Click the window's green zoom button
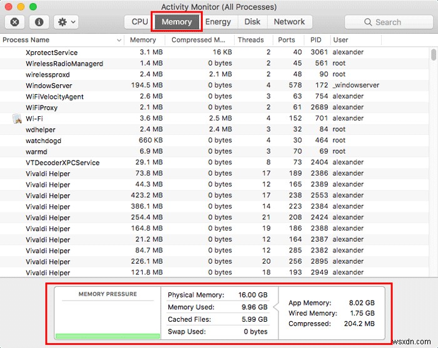The image size is (438, 348). [x=33, y=6]
